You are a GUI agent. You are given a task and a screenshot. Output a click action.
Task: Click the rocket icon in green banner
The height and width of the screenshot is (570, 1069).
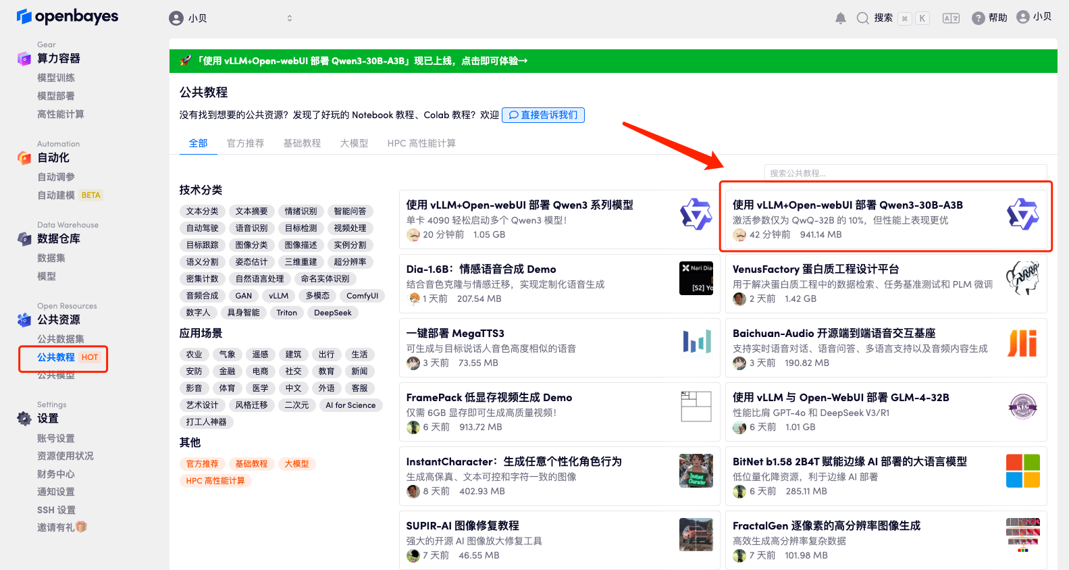(185, 61)
